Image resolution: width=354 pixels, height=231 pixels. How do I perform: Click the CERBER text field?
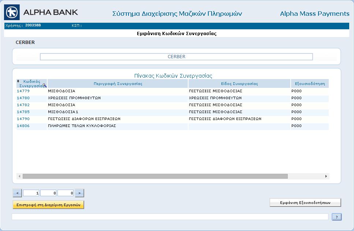176,57
